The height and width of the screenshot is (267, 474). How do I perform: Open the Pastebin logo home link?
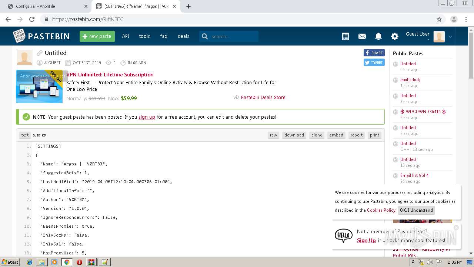tap(41, 36)
